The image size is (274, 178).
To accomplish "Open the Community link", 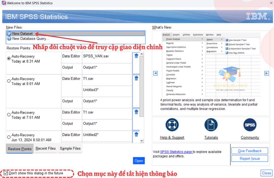I will tap(250, 137).
